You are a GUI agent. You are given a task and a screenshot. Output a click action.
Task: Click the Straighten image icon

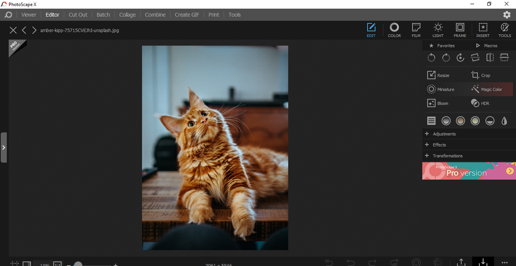[x=475, y=58]
